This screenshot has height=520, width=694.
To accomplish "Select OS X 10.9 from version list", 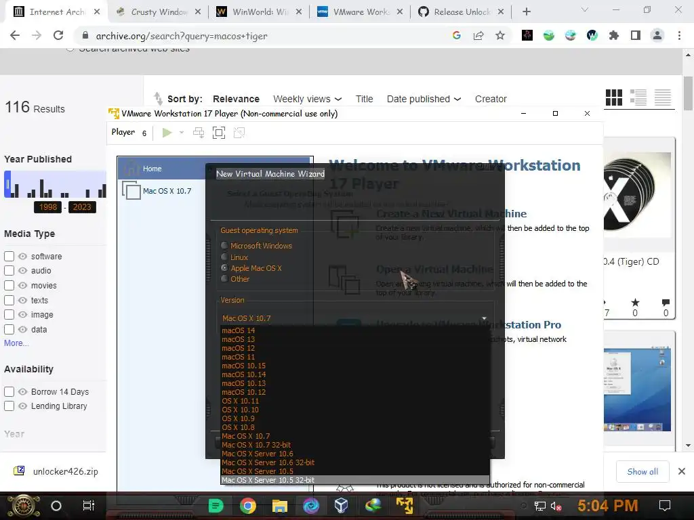I will tap(355, 418).
